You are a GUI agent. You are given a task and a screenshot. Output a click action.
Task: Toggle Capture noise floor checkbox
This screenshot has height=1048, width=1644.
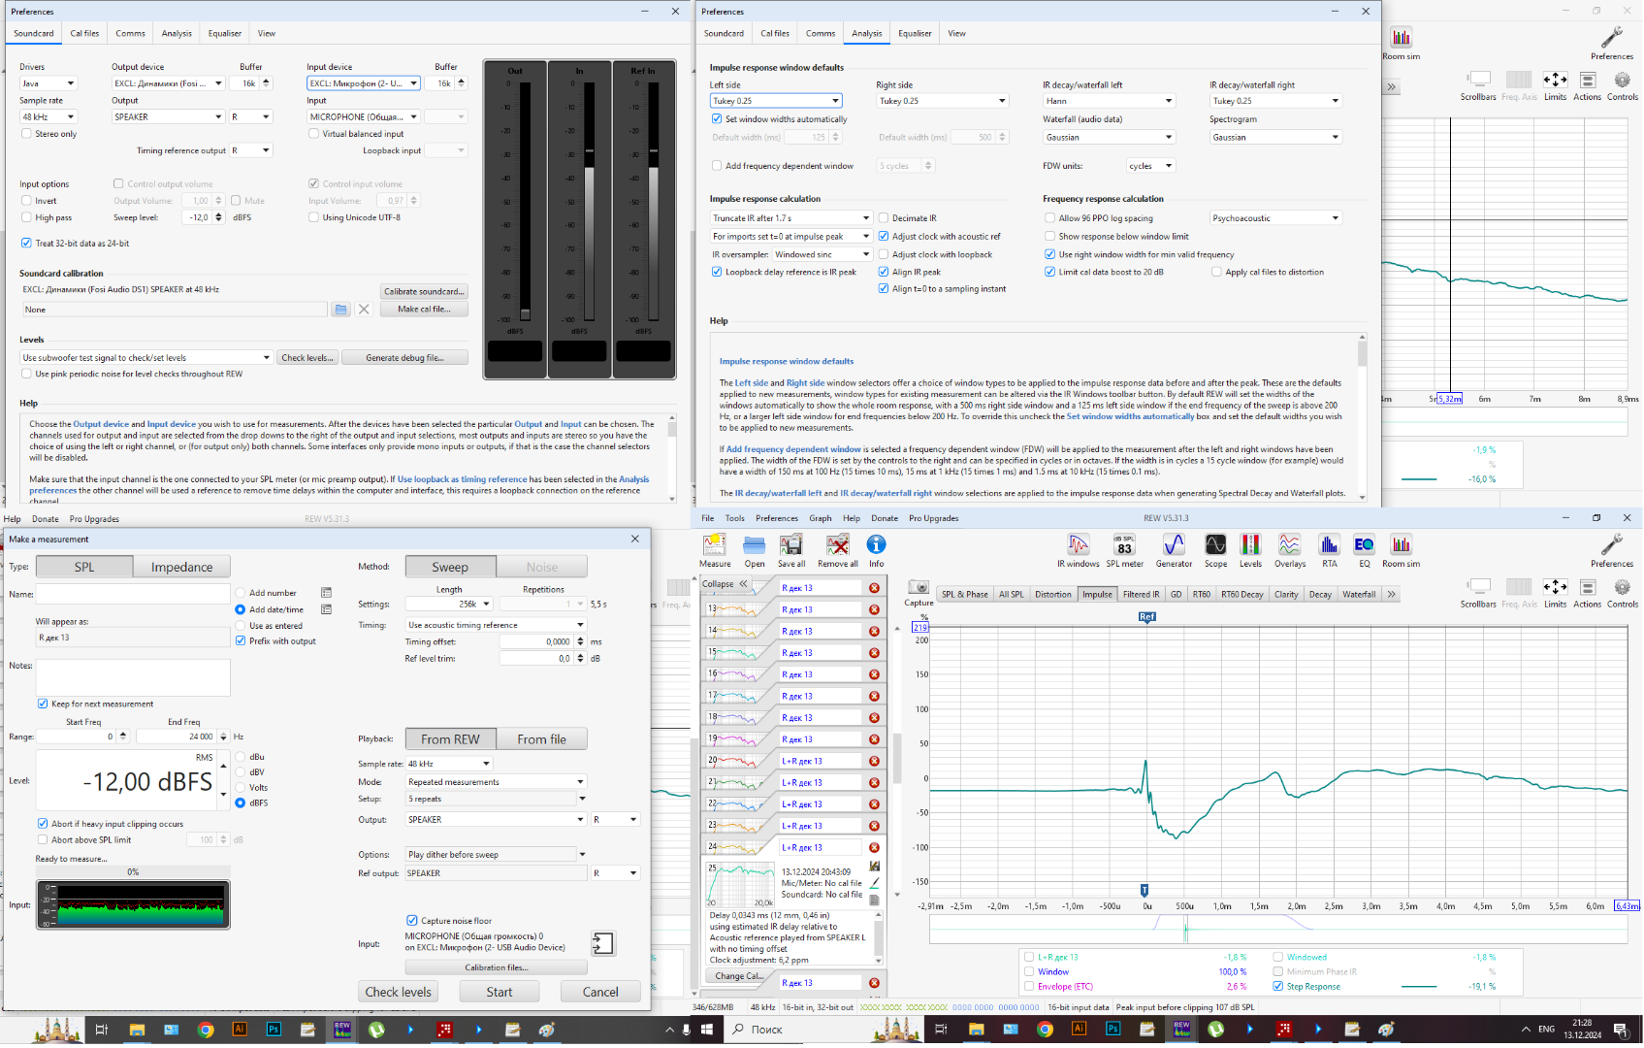(x=412, y=920)
